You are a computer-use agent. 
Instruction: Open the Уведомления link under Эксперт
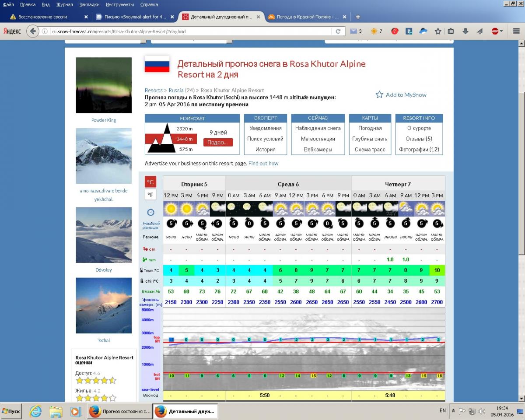pyautogui.click(x=266, y=128)
